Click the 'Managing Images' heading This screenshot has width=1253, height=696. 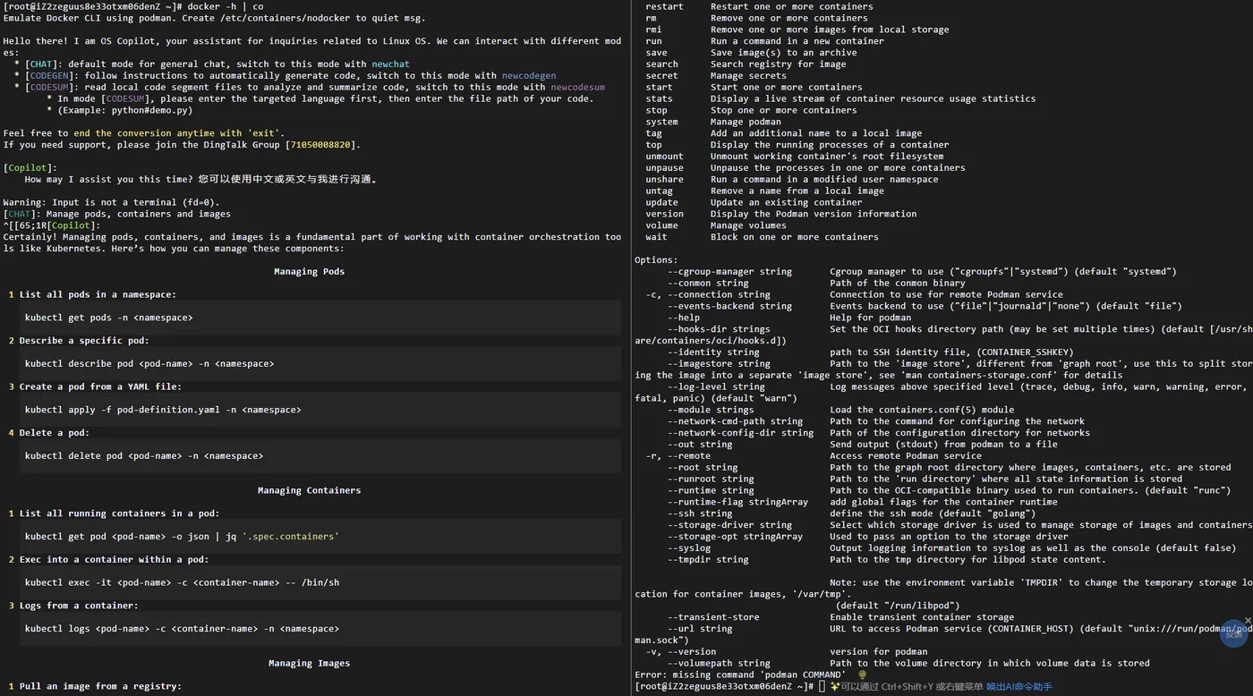309,664
